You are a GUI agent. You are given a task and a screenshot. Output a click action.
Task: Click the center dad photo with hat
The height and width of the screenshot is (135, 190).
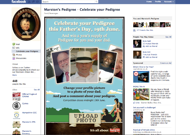tap(84, 65)
